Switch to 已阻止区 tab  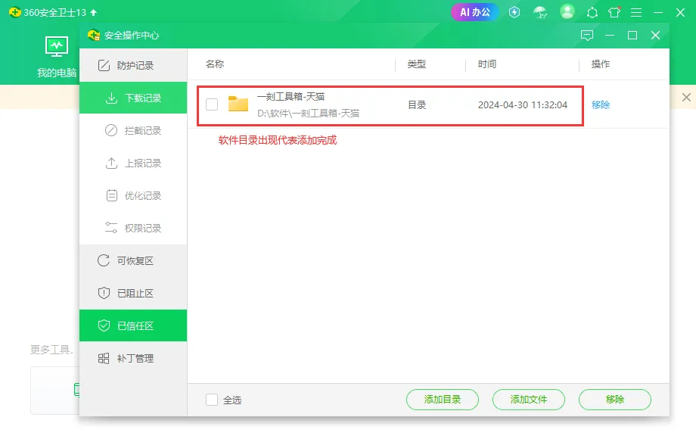pyautogui.click(x=133, y=293)
